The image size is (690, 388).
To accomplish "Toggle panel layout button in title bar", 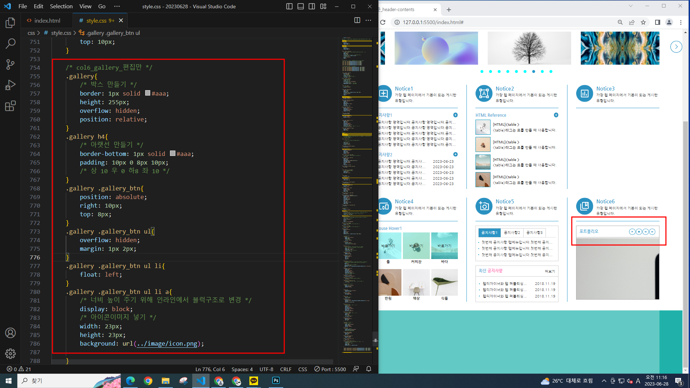I will coord(300,6).
